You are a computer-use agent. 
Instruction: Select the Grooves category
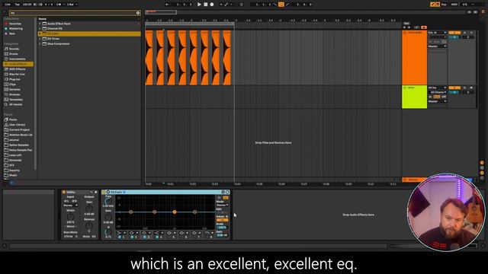(14, 94)
